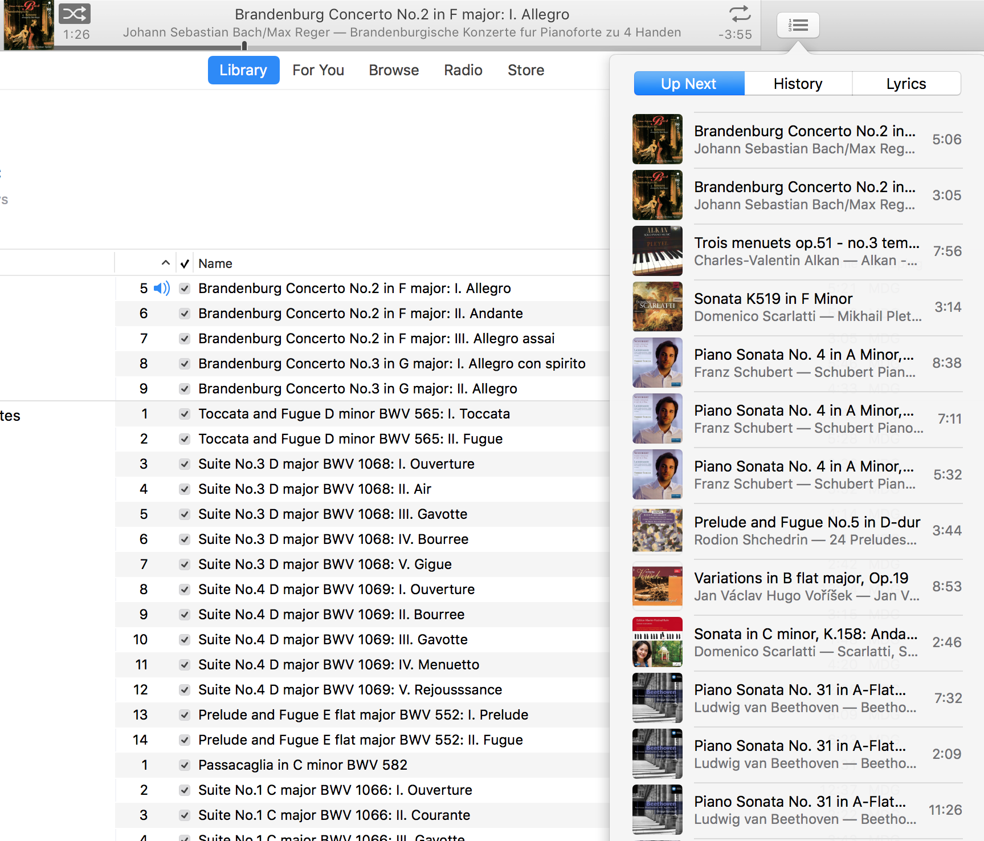Click Trois menuets op.51 queue title
This screenshot has height=841, width=984.
(807, 243)
